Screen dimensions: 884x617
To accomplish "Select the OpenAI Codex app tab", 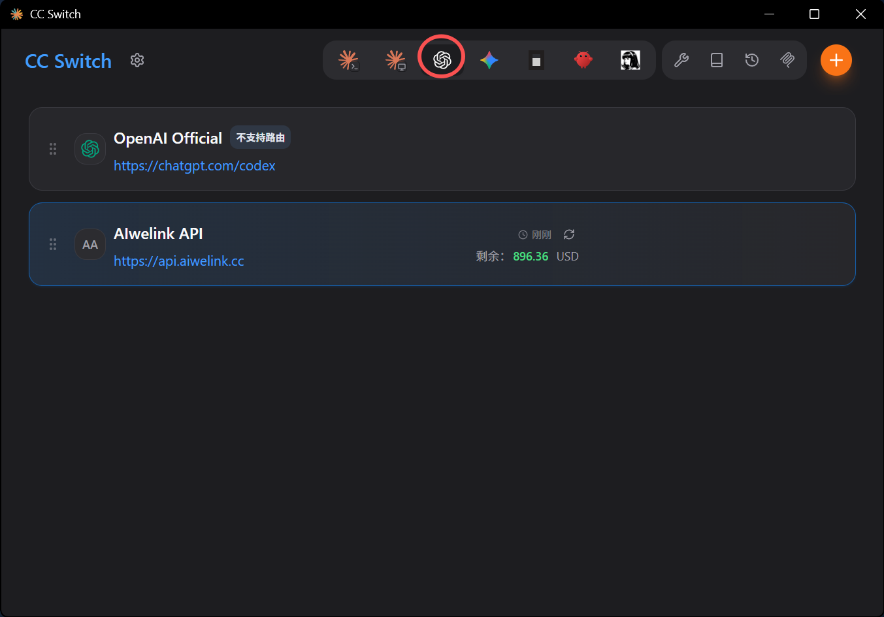I will tap(442, 60).
